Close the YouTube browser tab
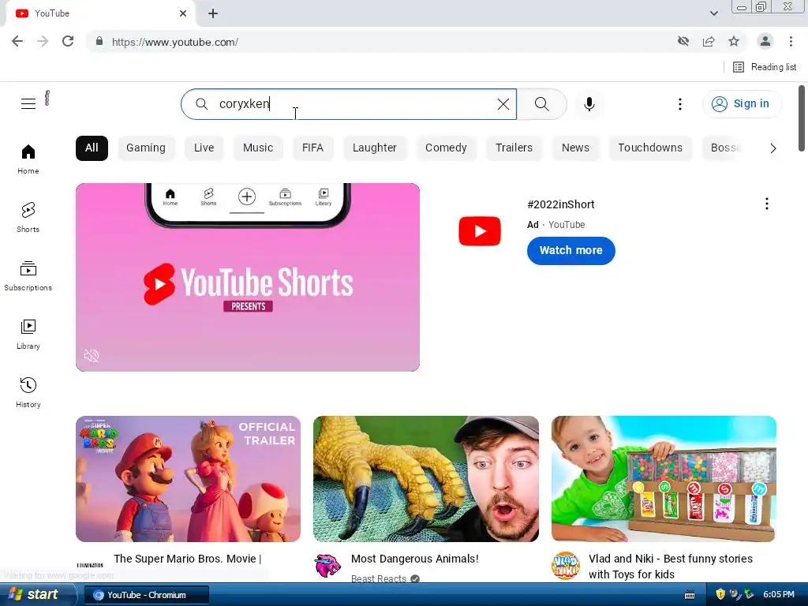Image resolution: width=808 pixels, height=606 pixels. tap(183, 13)
